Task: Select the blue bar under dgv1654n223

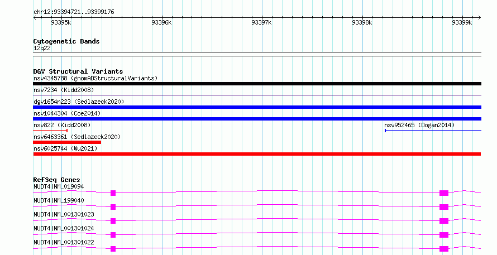Action: coord(257,107)
